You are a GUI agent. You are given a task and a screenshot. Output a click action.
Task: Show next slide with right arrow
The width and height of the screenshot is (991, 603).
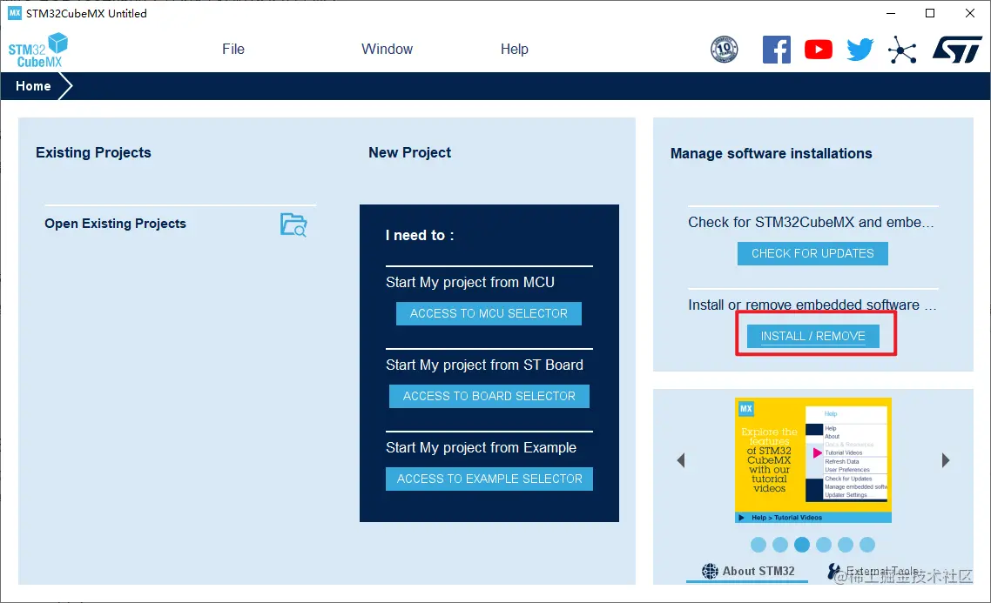pos(946,460)
